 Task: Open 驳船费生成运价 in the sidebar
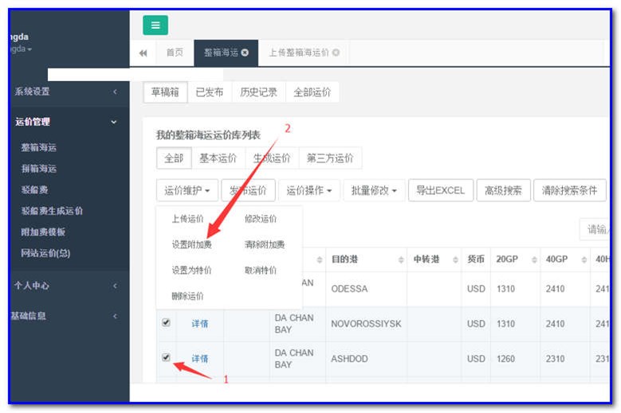[x=52, y=211]
